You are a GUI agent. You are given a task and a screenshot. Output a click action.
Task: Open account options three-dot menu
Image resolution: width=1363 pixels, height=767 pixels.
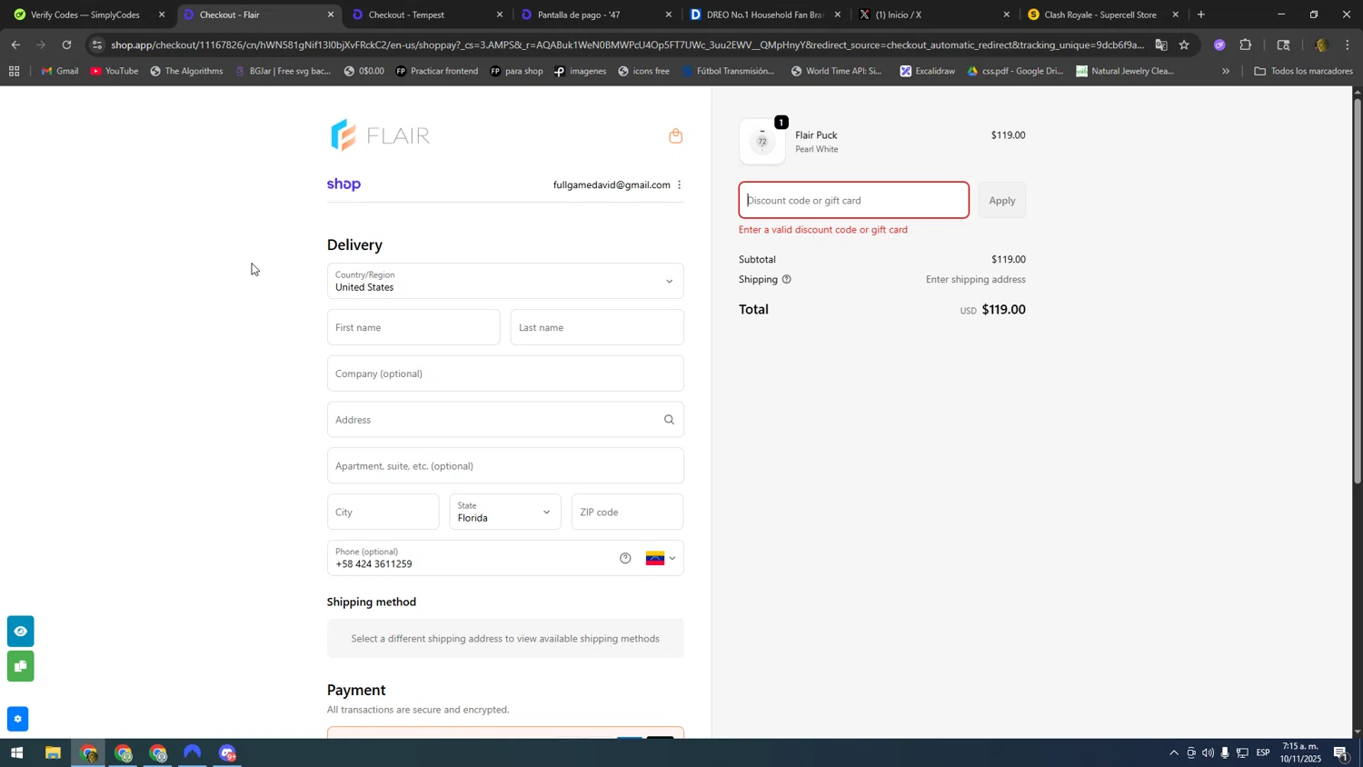679,185
